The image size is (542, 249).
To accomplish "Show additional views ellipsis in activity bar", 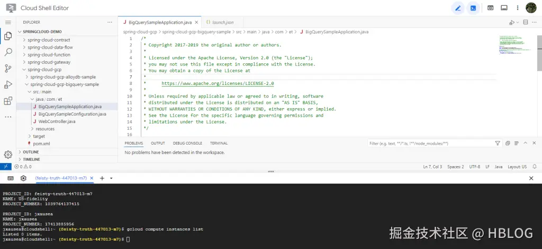I will 8,117.
